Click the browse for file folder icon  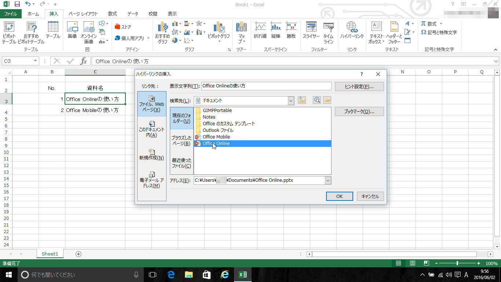tap(327, 100)
